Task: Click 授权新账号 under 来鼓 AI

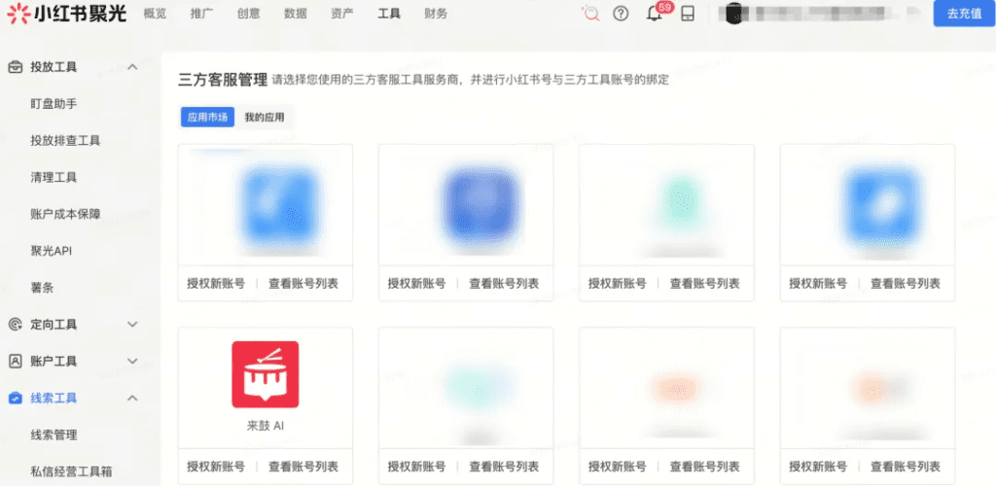Action: tap(216, 467)
